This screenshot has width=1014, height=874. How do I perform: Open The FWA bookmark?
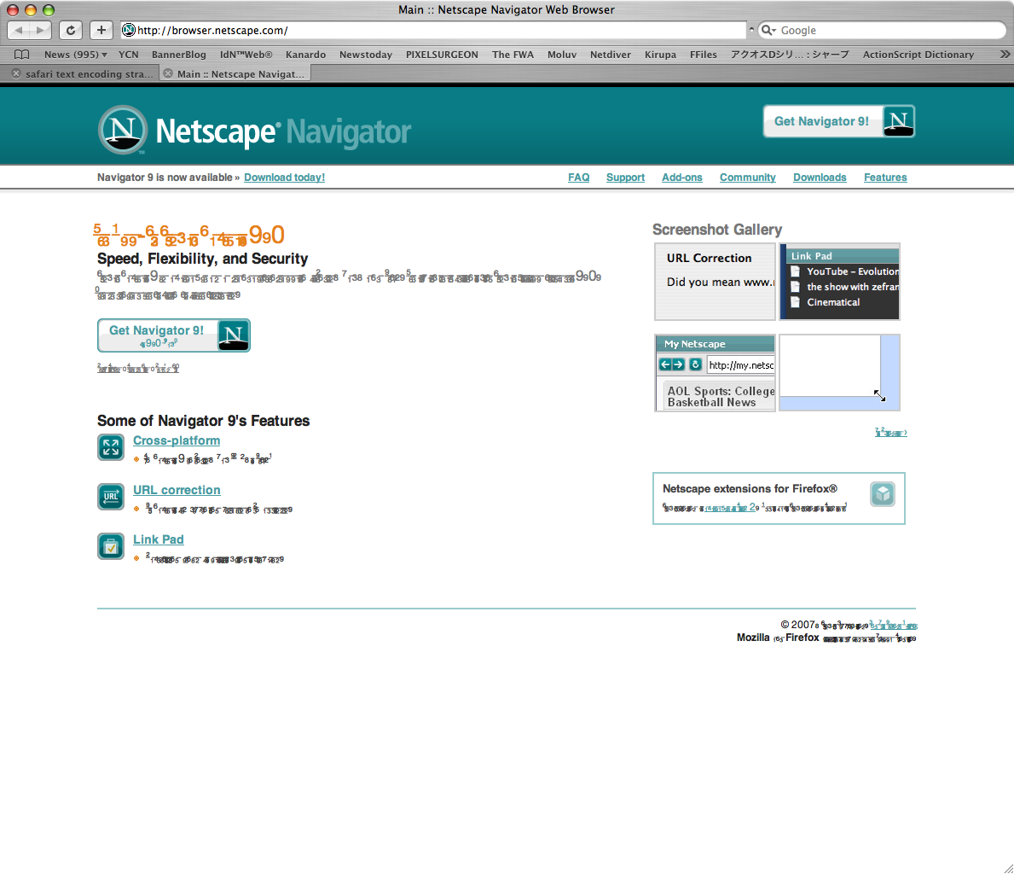513,55
